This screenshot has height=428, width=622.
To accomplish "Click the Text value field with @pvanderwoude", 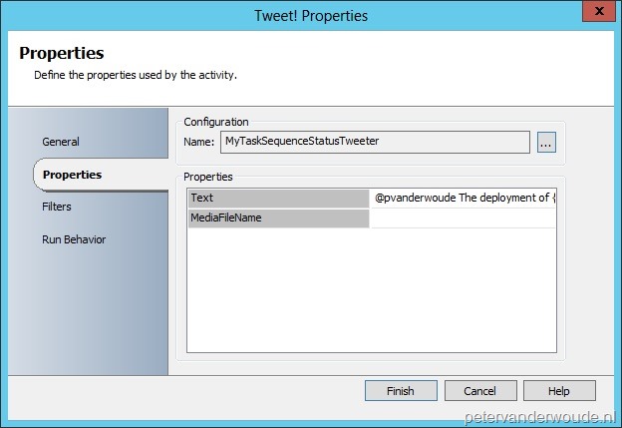I will pos(463,199).
